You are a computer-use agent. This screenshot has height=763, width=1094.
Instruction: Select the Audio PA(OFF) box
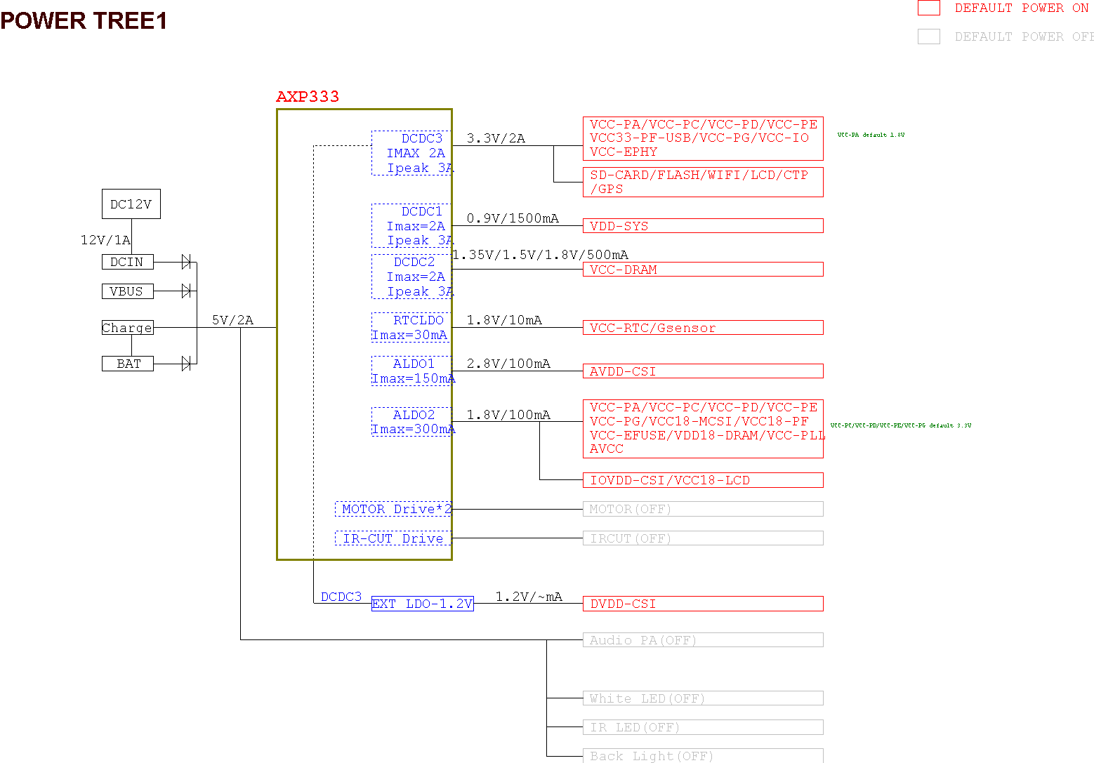pos(702,640)
